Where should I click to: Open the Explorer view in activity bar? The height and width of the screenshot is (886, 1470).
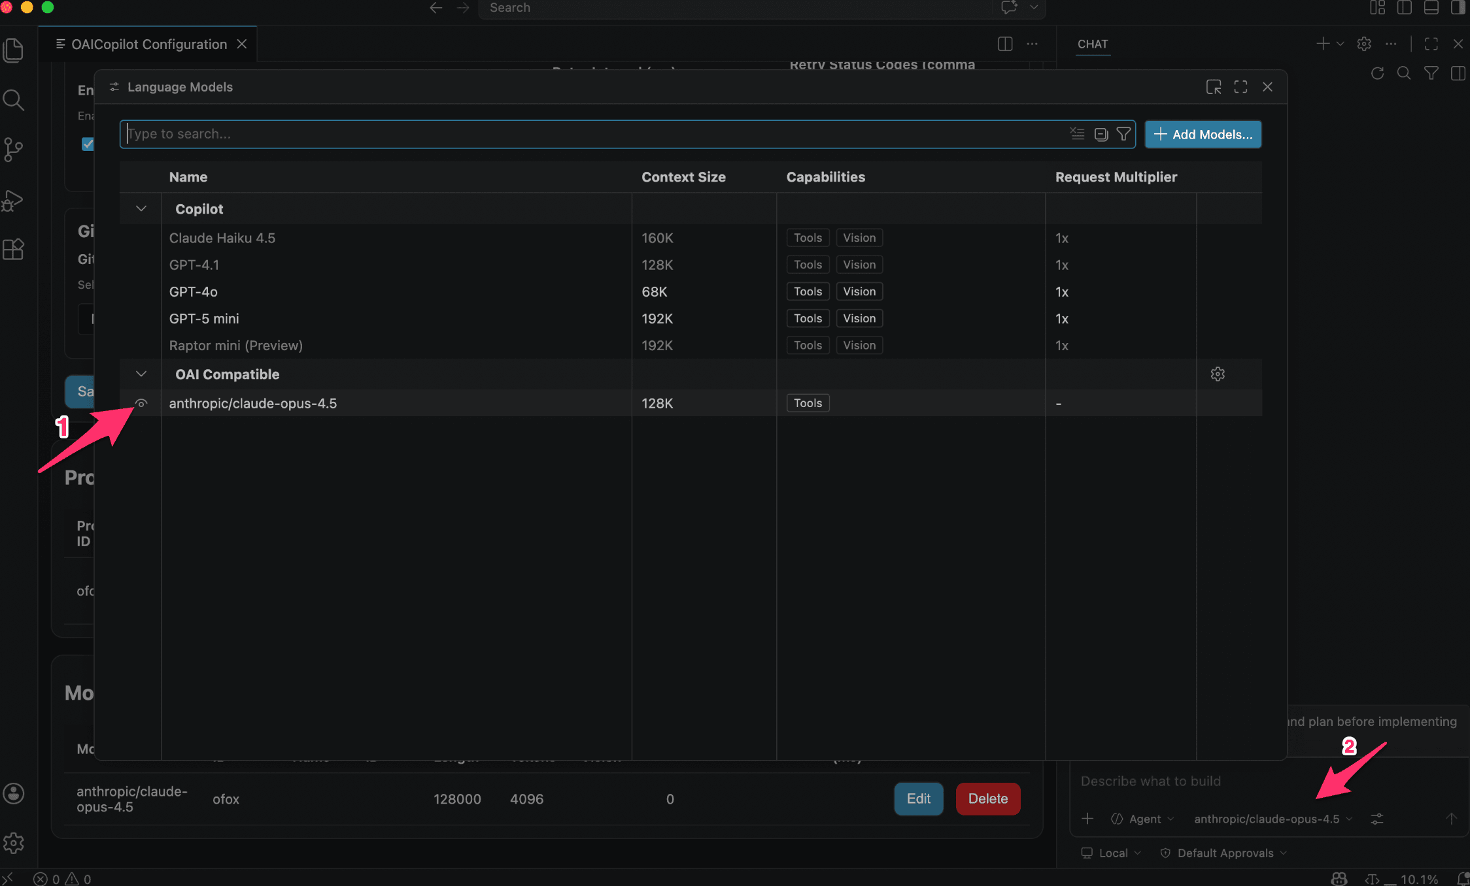pyautogui.click(x=14, y=50)
